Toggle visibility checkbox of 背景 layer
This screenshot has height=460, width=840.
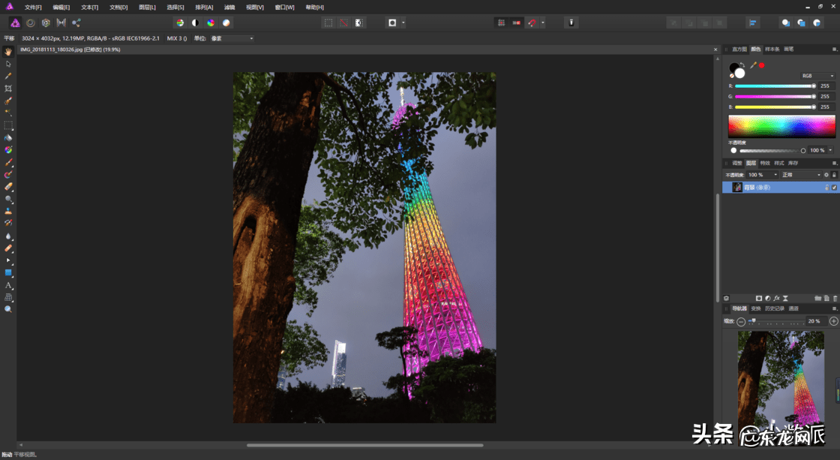[834, 187]
